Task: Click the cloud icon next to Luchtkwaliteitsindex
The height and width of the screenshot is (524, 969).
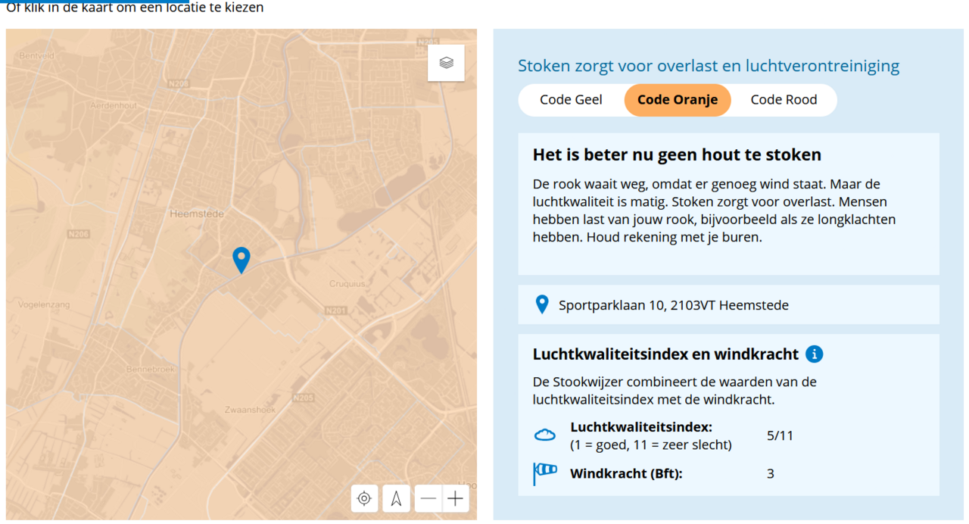Action: pyautogui.click(x=545, y=434)
